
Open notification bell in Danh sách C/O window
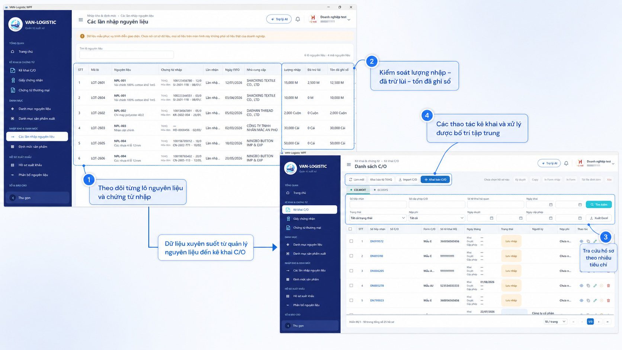(566, 163)
